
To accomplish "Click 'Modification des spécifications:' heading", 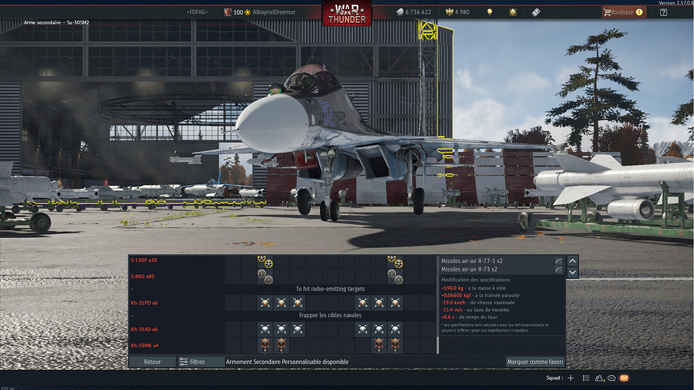I will click(x=476, y=280).
